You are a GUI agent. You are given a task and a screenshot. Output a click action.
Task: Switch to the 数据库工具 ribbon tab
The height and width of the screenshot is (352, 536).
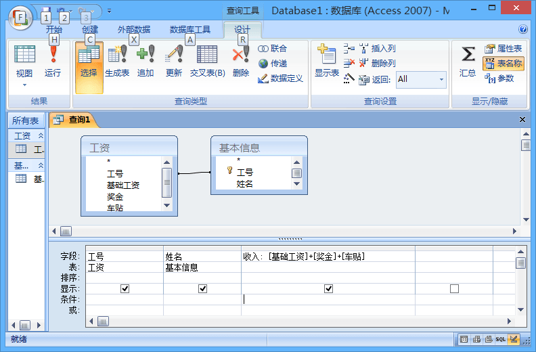(190, 29)
